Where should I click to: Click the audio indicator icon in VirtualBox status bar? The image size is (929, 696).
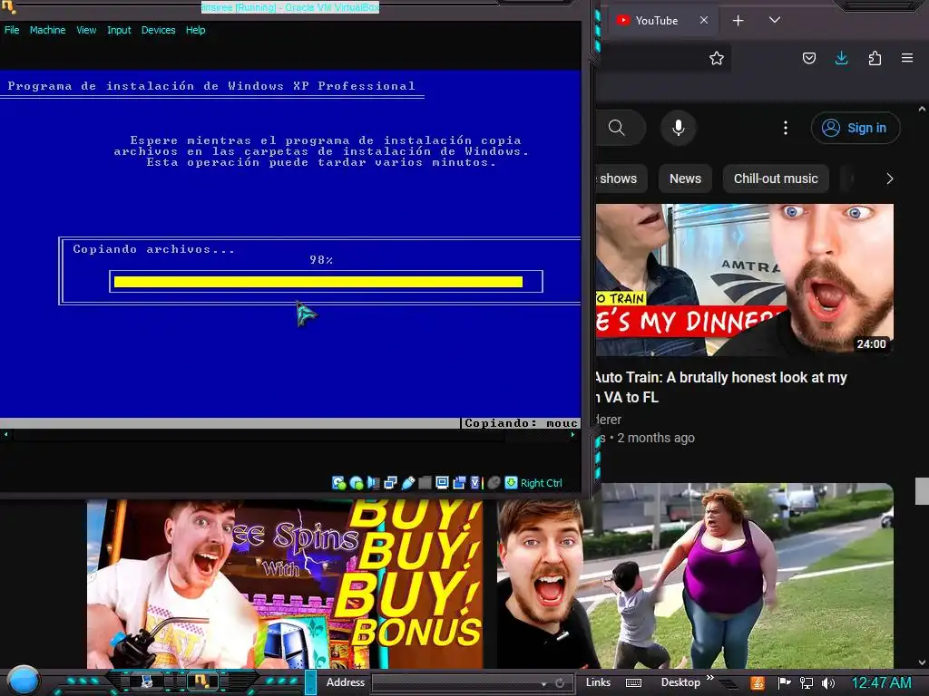coord(373,483)
